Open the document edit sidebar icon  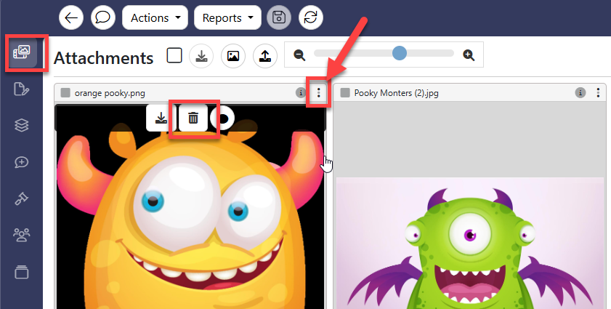[21, 89]
